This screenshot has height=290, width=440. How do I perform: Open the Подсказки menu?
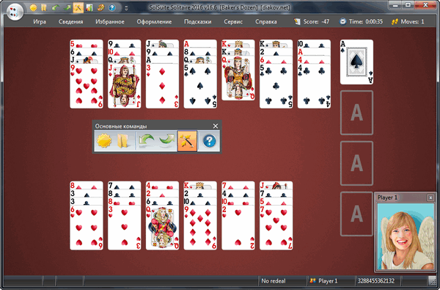[x=197, y=21]
